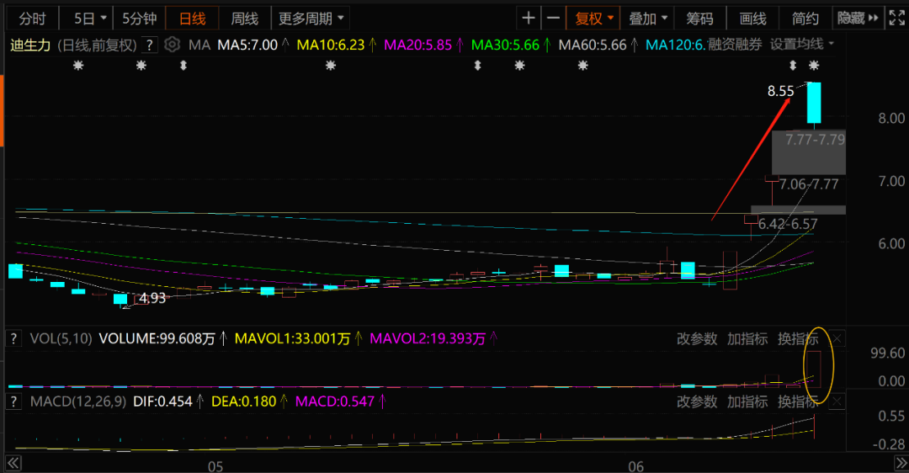Click 加指标 in the MACD panel

747,401
